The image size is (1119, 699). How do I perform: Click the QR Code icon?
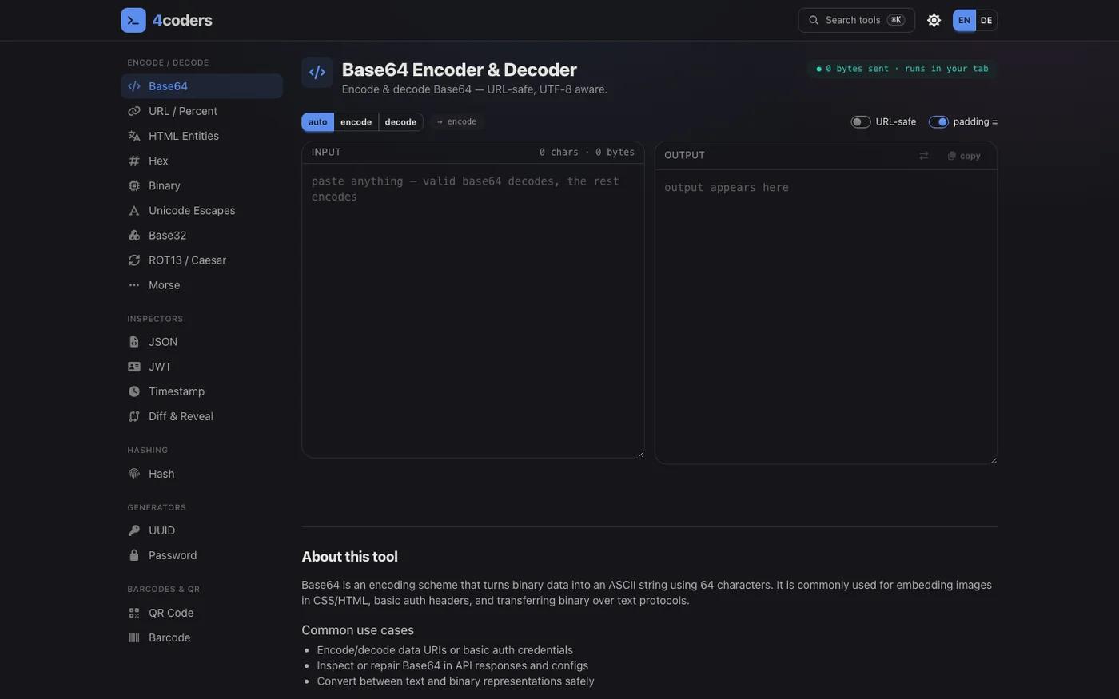click(134, 612)
